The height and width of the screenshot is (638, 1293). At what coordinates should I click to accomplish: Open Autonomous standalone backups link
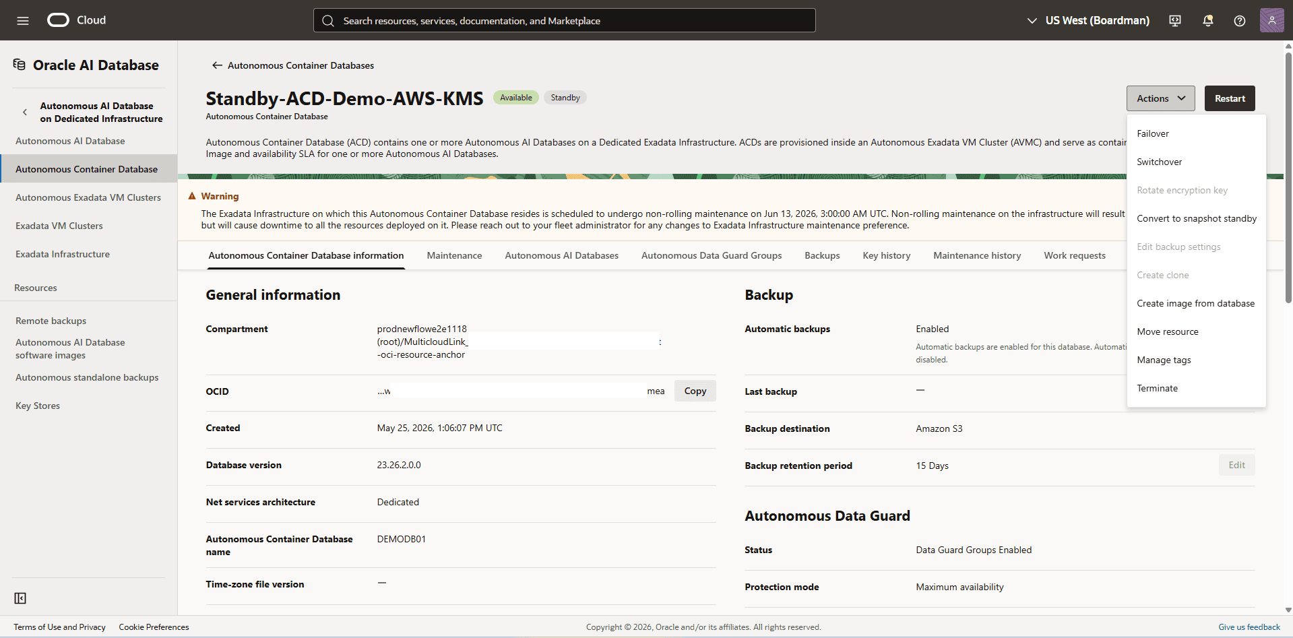(87, 377)
